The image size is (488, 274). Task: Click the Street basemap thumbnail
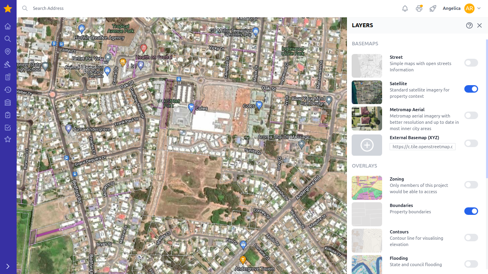(367, 66)
